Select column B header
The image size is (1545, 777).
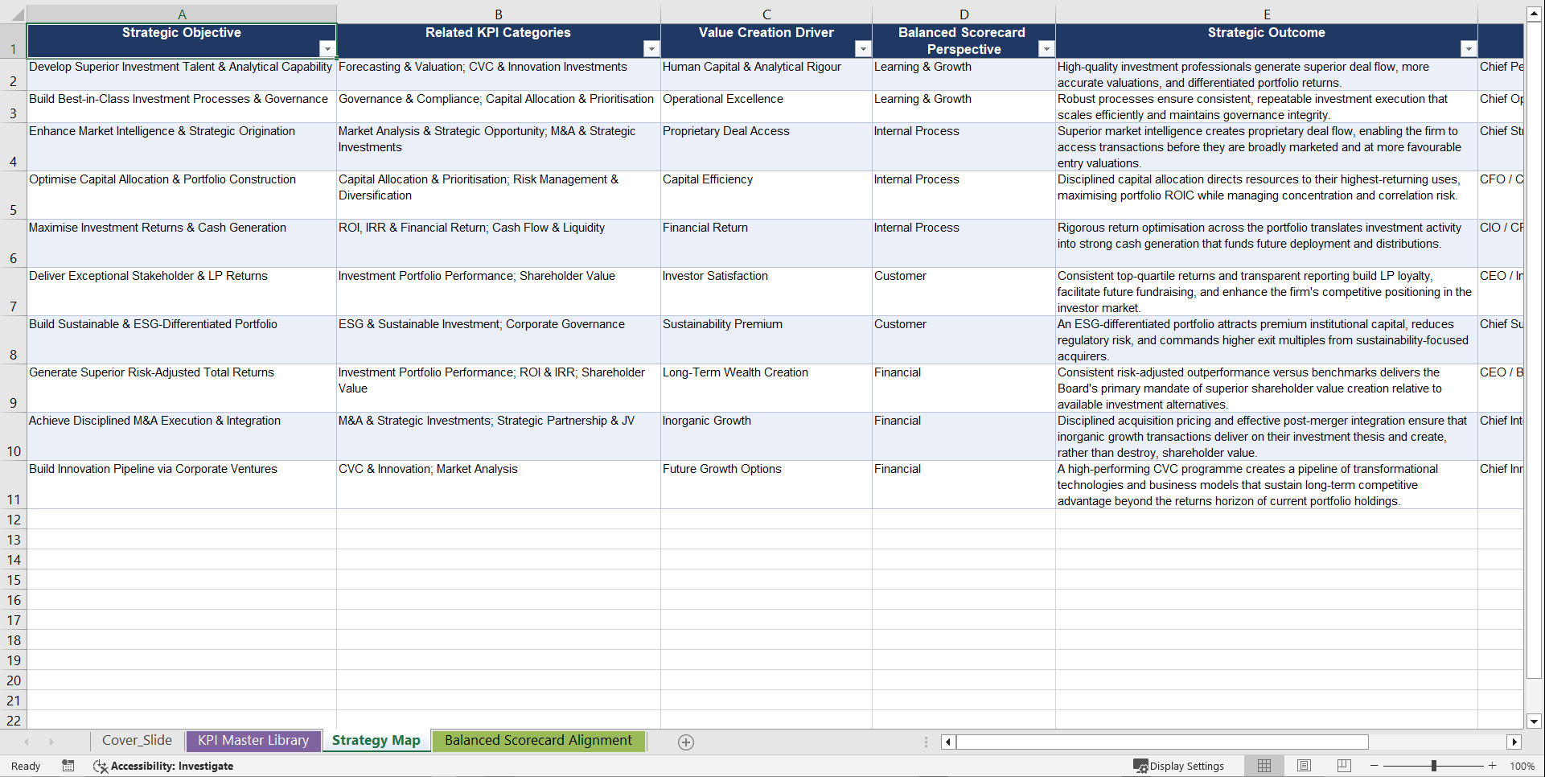[499, 14]
